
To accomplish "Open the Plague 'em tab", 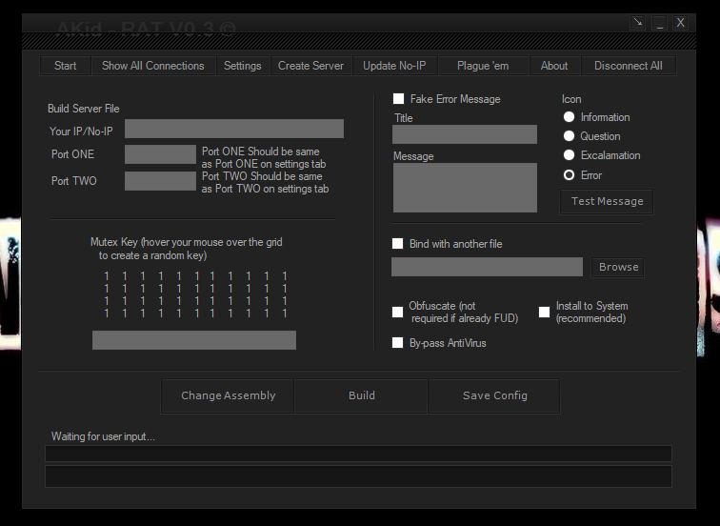I will click(x=483, y=66).
